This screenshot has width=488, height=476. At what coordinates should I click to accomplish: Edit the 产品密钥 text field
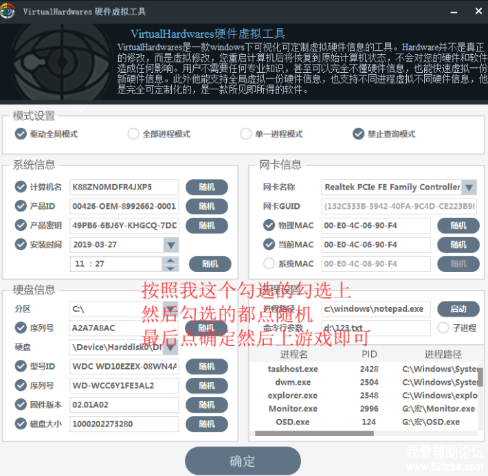pos(124,225)
